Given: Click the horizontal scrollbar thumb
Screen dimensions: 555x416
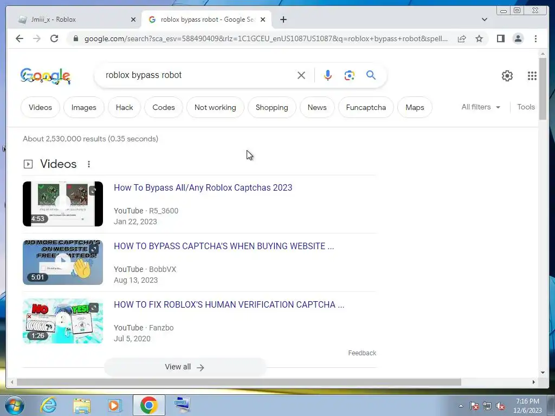Looking at the screenshot, I should coord(239,382).
